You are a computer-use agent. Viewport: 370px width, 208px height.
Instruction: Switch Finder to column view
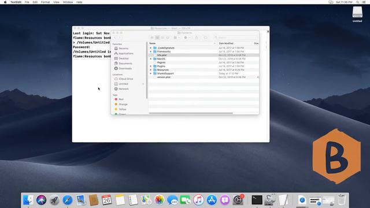162,38
